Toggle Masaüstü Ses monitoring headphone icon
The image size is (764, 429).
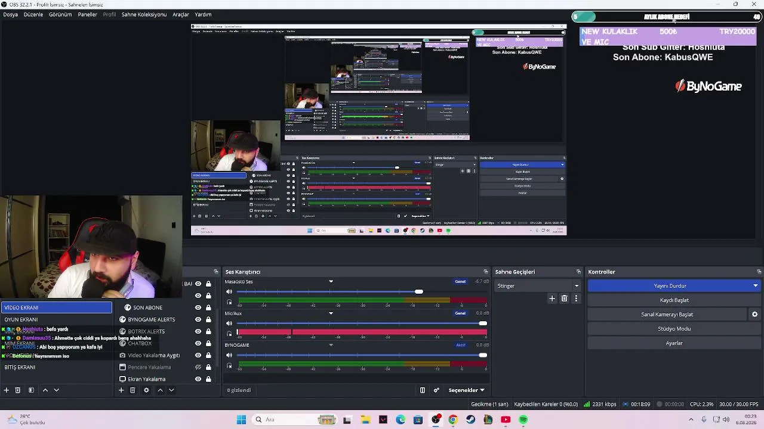click(229, 303)
